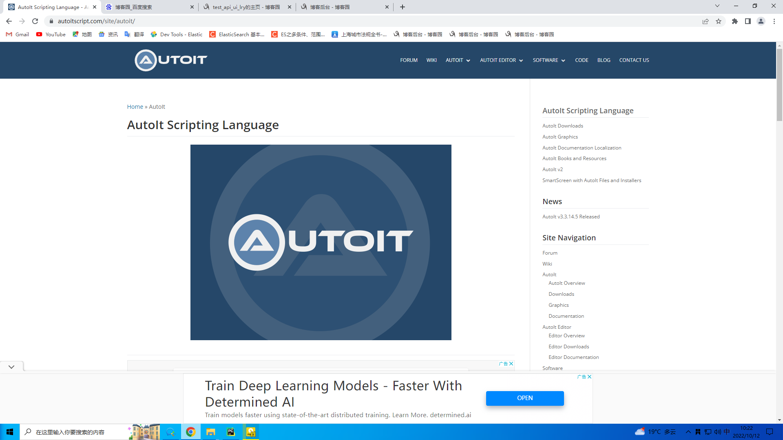This screenshot has height=440, width=783.
Task: Collapse the bottom ad with the chevron tab
Action: click(11, 367)
